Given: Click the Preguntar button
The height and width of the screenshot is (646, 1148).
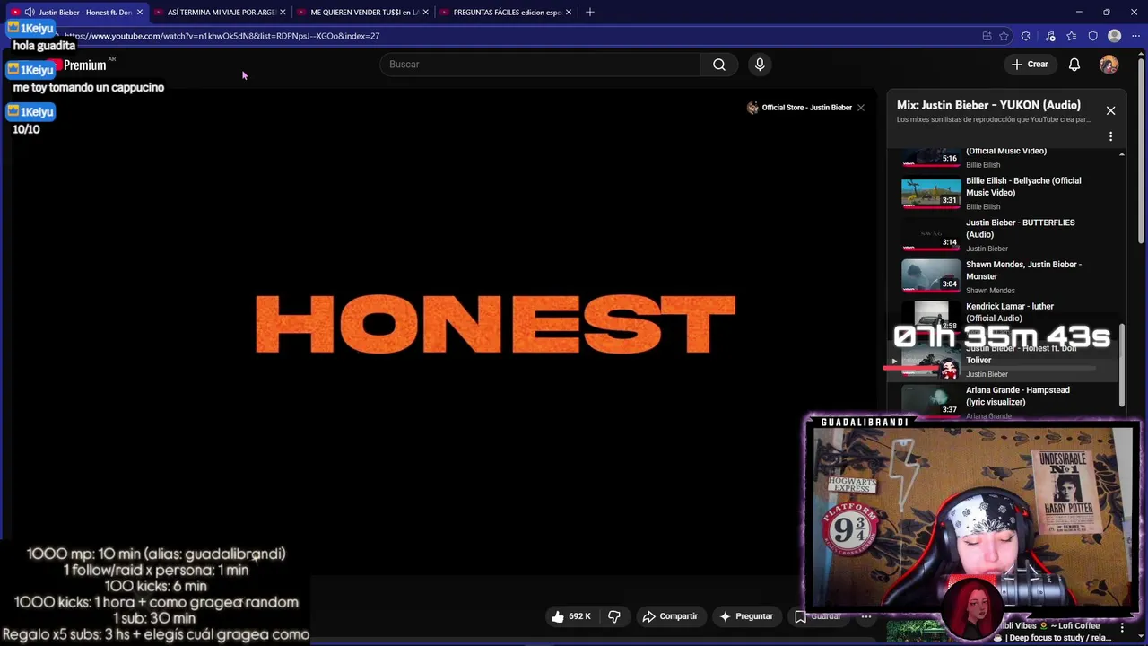Looking at the screenshot, I should 746,616.
